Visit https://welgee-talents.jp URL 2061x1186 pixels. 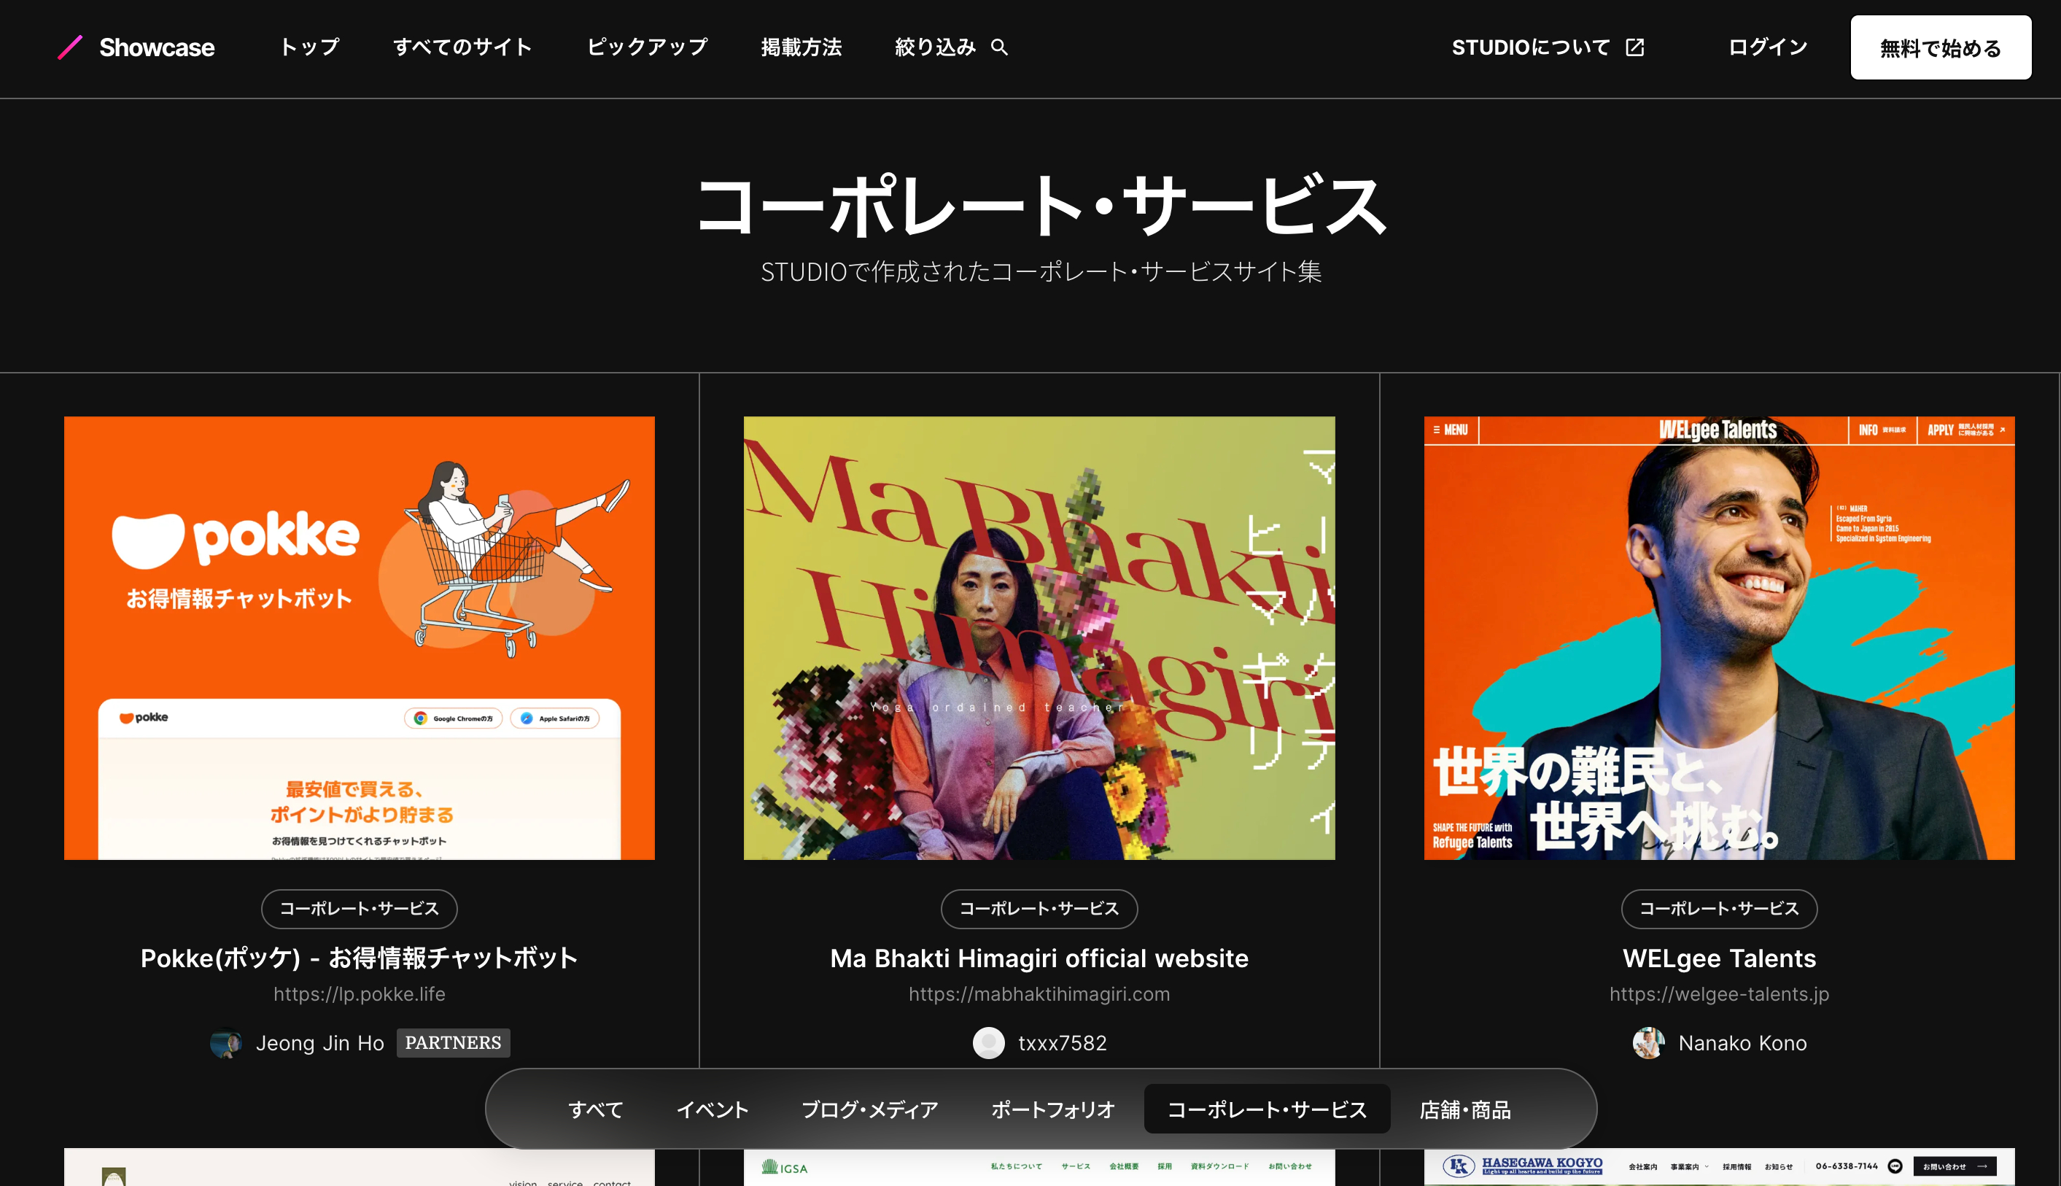tap(1719, 993)
